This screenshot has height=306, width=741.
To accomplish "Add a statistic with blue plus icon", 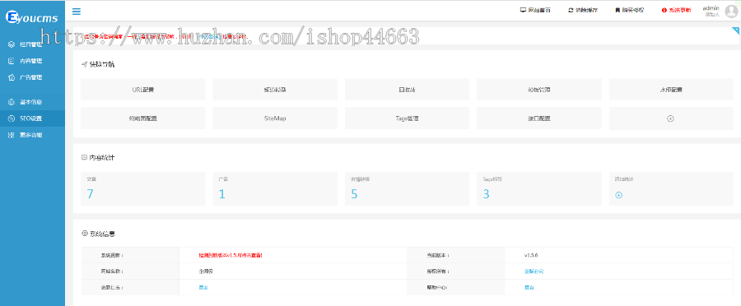I will (x=618, y=195).
